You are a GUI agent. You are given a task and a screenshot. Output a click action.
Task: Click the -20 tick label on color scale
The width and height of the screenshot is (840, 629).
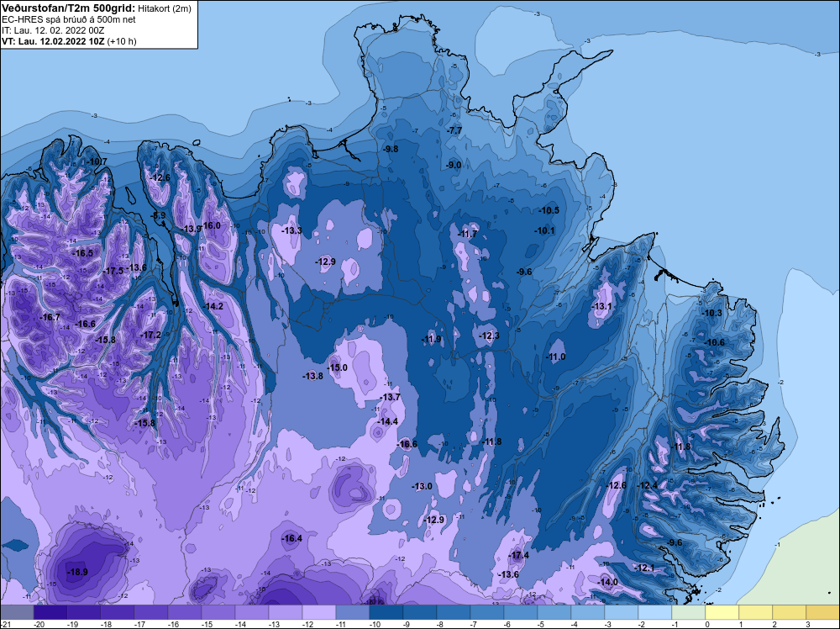click(x=39, y=624)
